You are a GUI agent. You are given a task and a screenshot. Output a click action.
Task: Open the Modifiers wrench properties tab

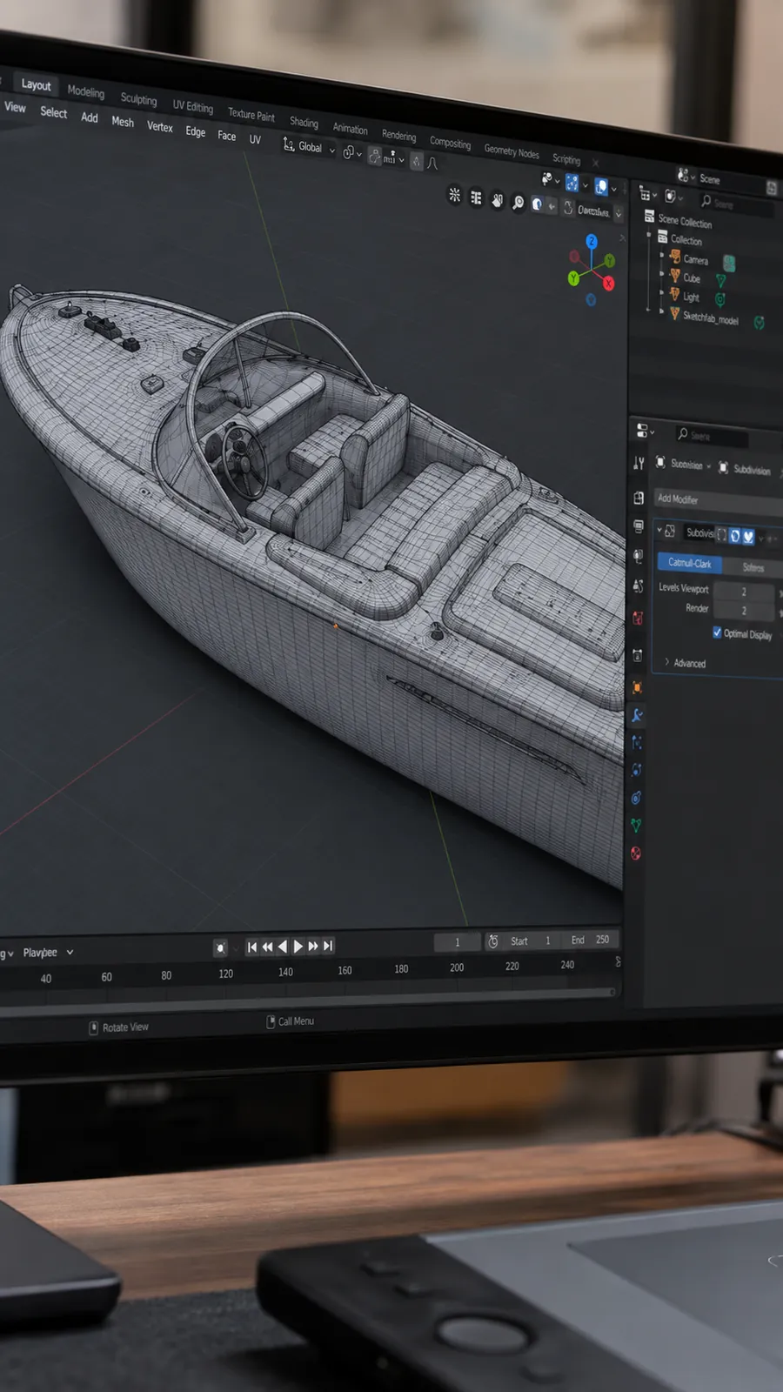click(x=637, y=715)
